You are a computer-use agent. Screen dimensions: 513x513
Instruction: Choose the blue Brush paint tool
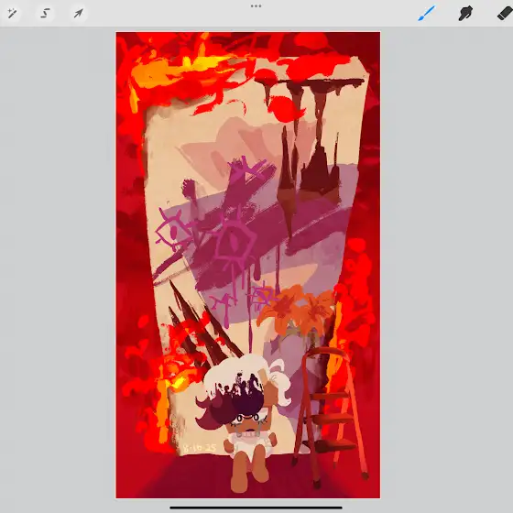click(427, 13)
